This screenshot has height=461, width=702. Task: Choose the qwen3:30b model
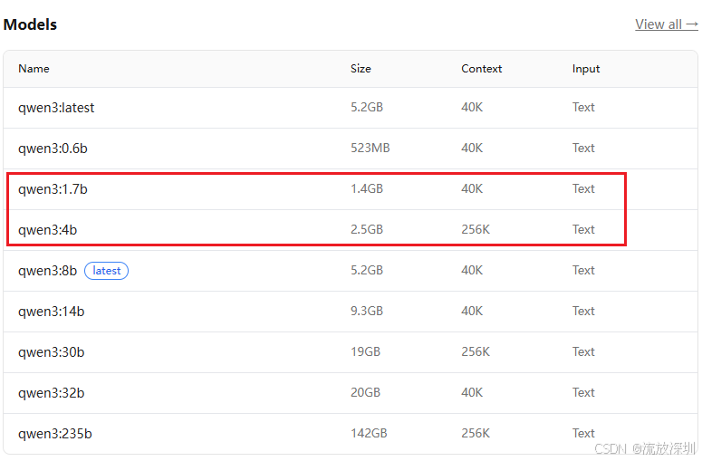coord(51,352)
